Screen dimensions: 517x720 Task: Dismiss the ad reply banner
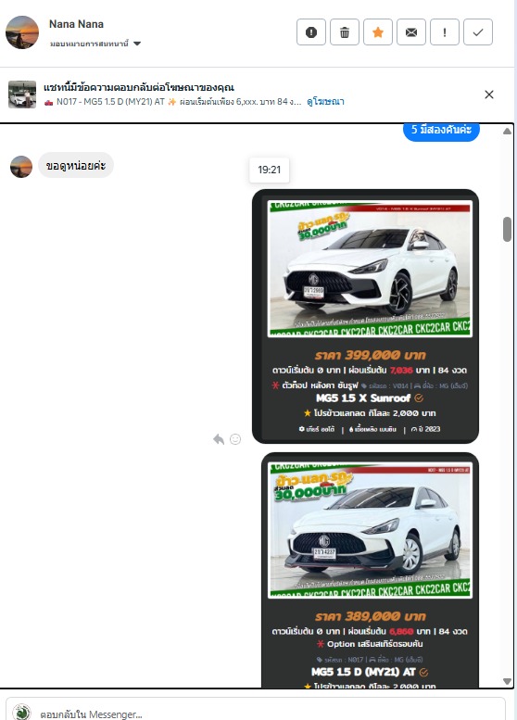pyautogui.click(x=489, y=95)
